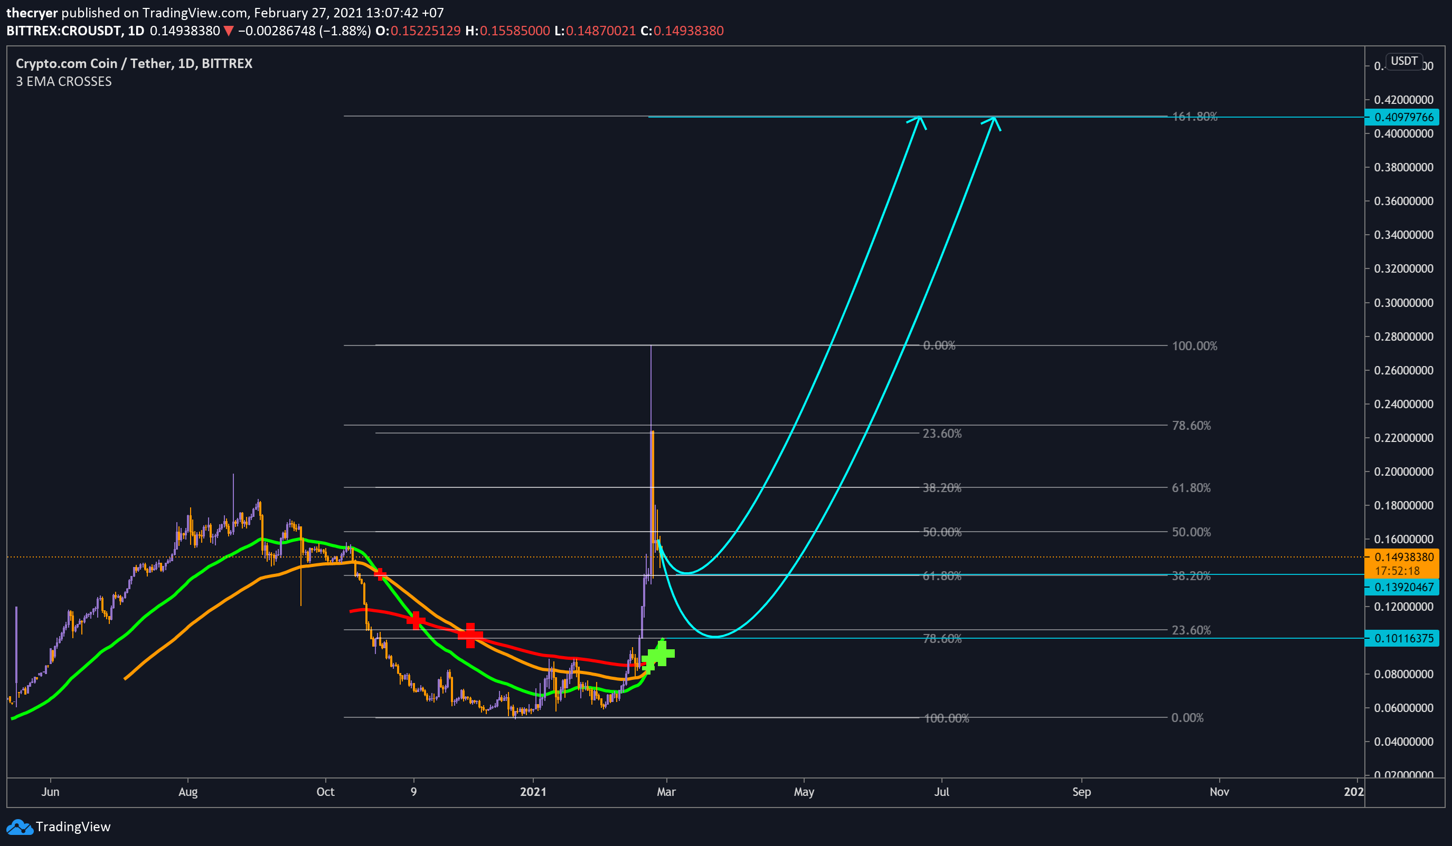Screen dimensions: 1452x846
Task: Click the 0.40979766 cyan price tag
Action: click(x=1402, y=118)
